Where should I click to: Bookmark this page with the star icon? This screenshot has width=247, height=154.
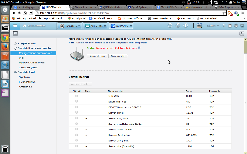[x=224, y=13]
